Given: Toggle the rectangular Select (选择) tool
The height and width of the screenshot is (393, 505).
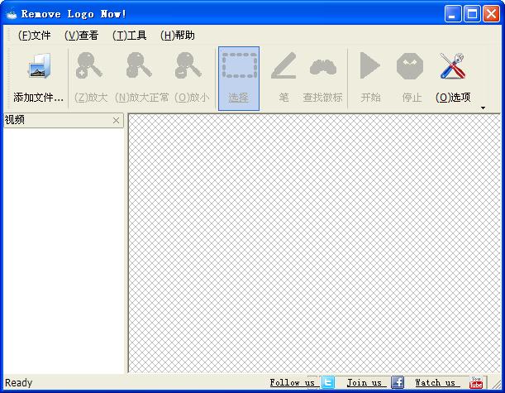Looking at the screenshot, I should [x=239, y=79].
